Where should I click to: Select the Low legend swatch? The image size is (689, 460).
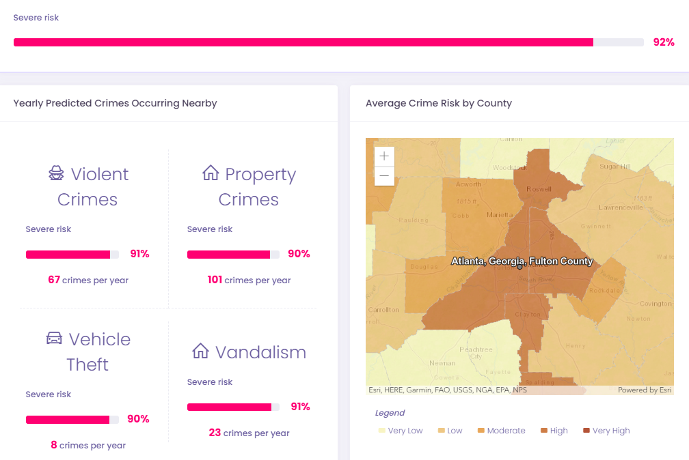click(441, 431)
